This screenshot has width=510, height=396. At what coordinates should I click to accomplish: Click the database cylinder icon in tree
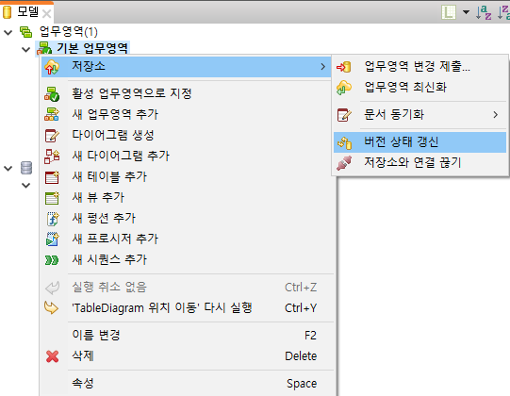pos(26,168)
